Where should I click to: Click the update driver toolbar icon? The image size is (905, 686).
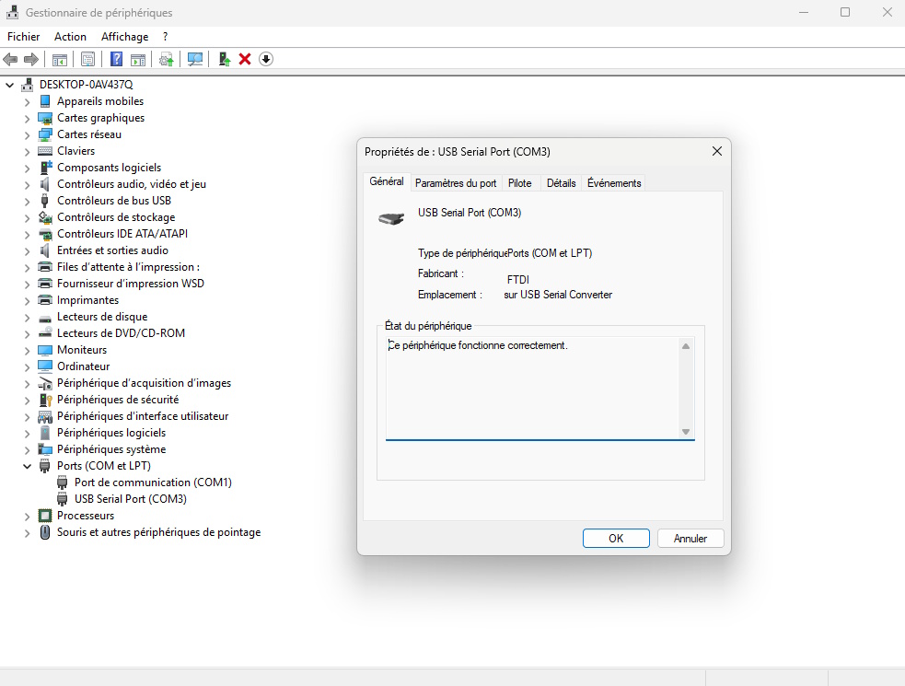166,59
